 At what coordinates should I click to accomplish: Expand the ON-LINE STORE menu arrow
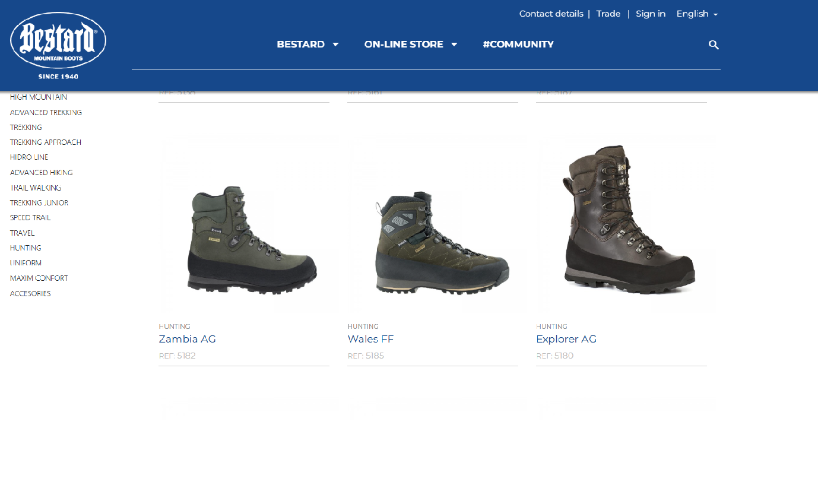point(454,45)
